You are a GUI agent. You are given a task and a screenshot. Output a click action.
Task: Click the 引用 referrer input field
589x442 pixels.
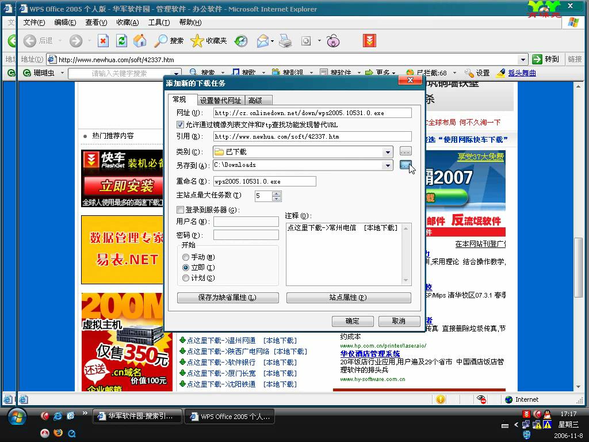pos(312,136)
